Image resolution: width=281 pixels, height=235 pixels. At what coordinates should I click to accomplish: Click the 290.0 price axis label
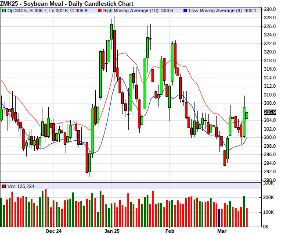(x=270, y=180)
